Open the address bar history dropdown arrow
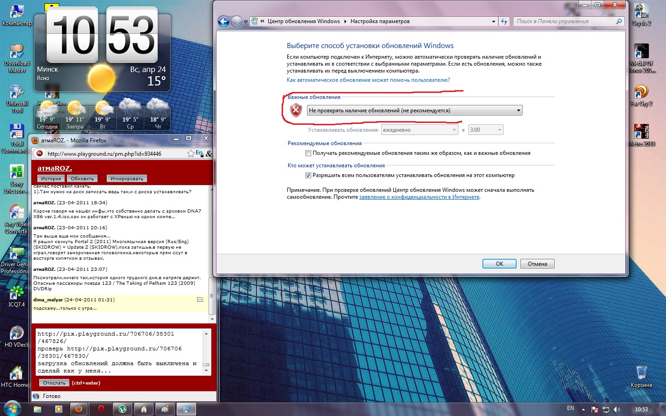Viewport: 666px width, 416px height. click(493, 21)
